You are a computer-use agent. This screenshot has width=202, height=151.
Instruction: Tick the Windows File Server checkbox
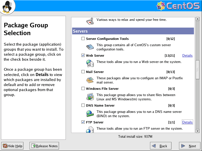pos(83,89)
